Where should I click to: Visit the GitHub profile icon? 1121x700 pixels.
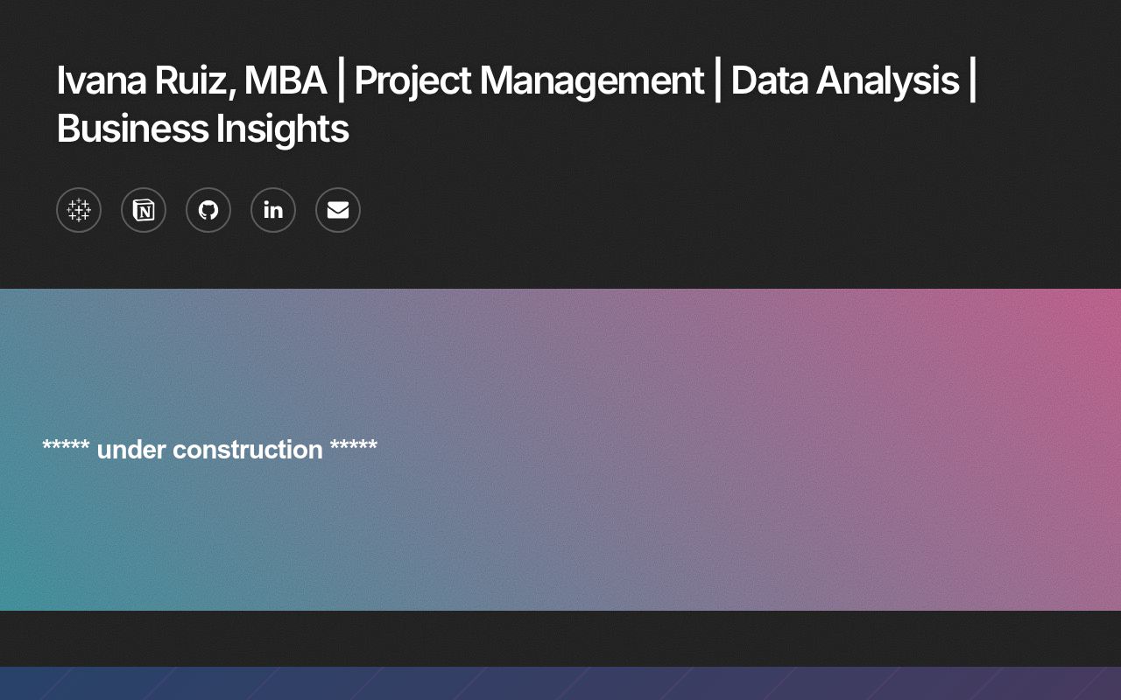208,210
